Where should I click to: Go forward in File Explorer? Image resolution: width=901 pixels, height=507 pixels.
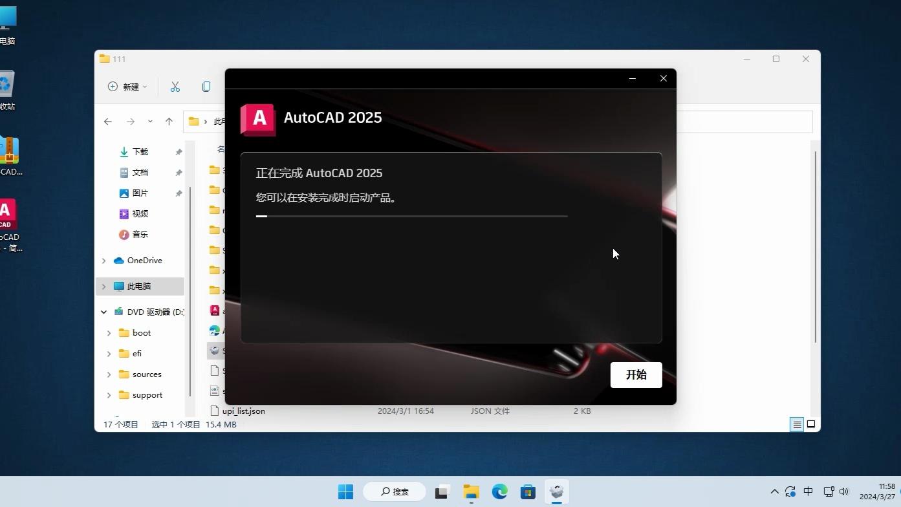131,122
